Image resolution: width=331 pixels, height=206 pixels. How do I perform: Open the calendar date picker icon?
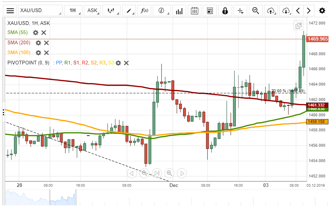pyautogui.click(x=194, y=11)
